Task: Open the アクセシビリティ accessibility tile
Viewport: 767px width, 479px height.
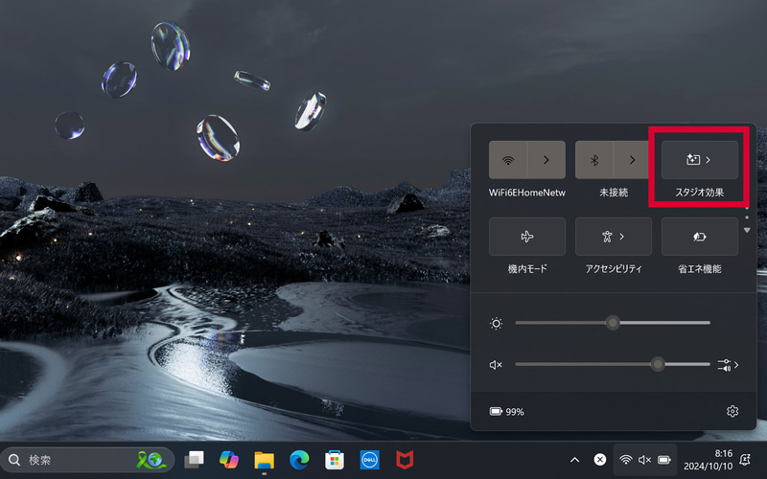Action: pos(614,237)
